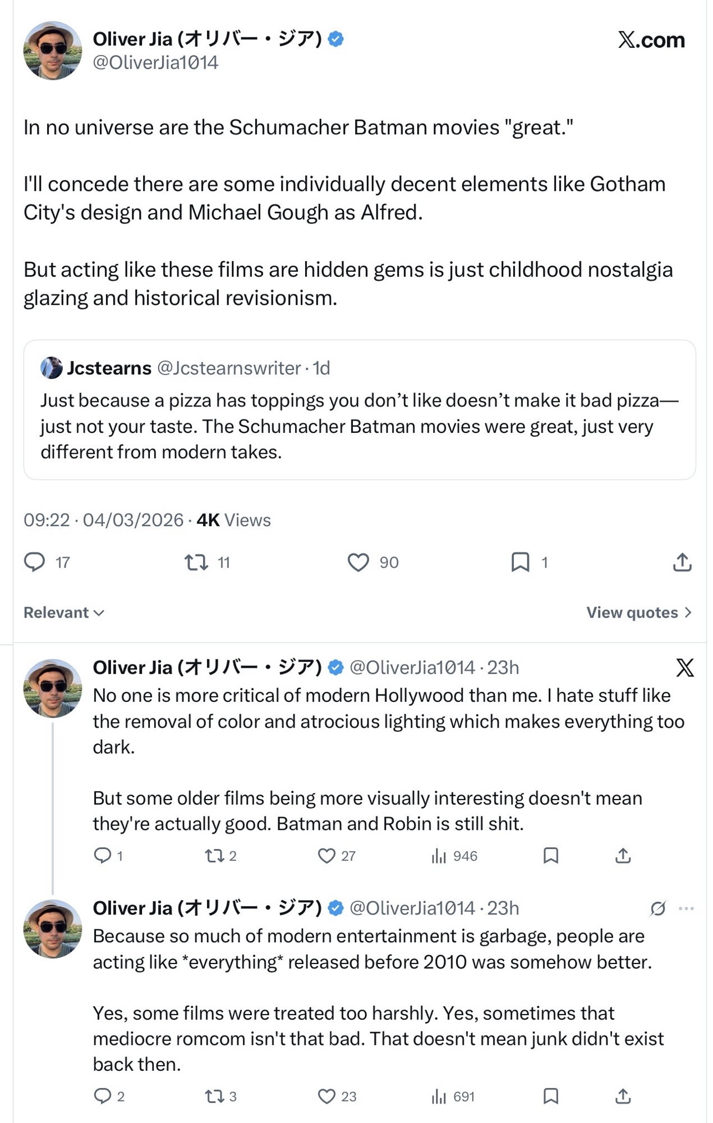View analytics showing 946 views
The width and height of the screenshot is (713, 1123).
454,856
